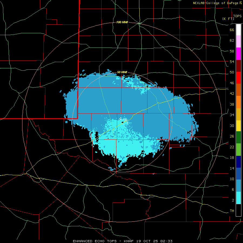This screenshot has height=243, width=243.
Task: Click the legend value '14'
Action: pyautogui.click(x=232, y=168)
